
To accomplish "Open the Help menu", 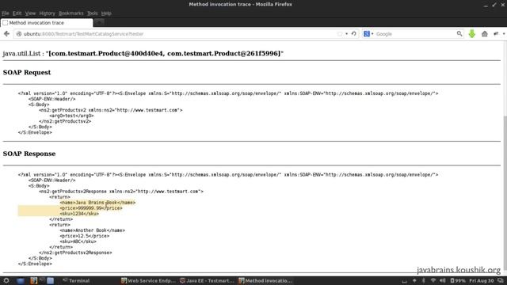I will 106,13.
